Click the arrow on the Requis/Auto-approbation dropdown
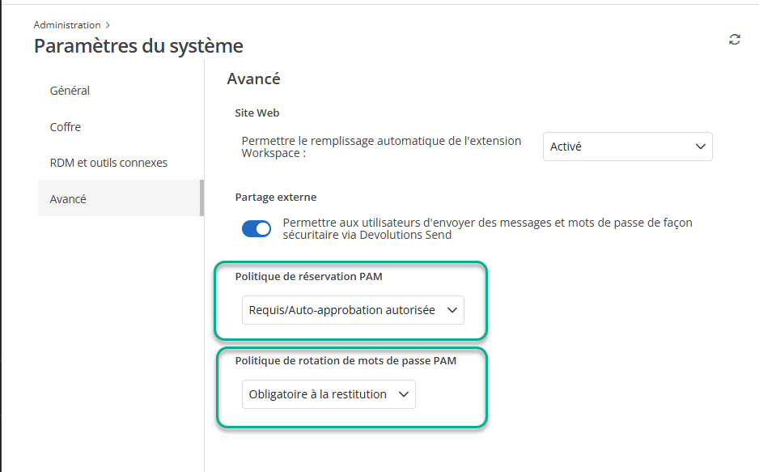Viewport: 759px width, 472px height. 452,310
